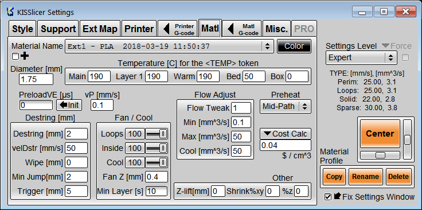Click the Layer 1 temperature field
The width and height of the screenshot is (422, 210).
[157, 76]
